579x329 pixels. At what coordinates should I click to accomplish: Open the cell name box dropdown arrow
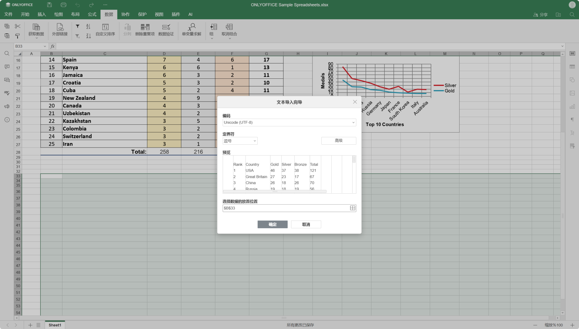pos(45,46)
